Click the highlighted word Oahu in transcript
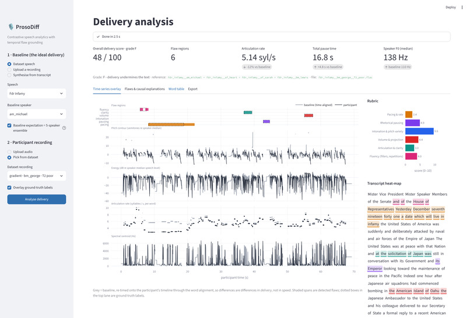The image size is (470, 318). 434,291
